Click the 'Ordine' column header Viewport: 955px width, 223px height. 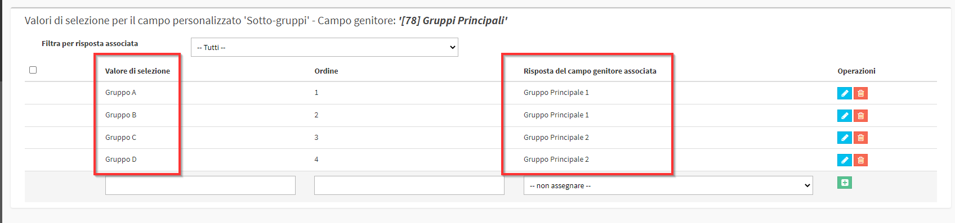point(326,71)
